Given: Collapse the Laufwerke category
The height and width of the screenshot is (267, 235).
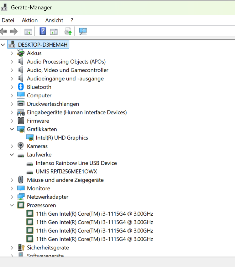Looking at the screenshot, I should (12, 155).
